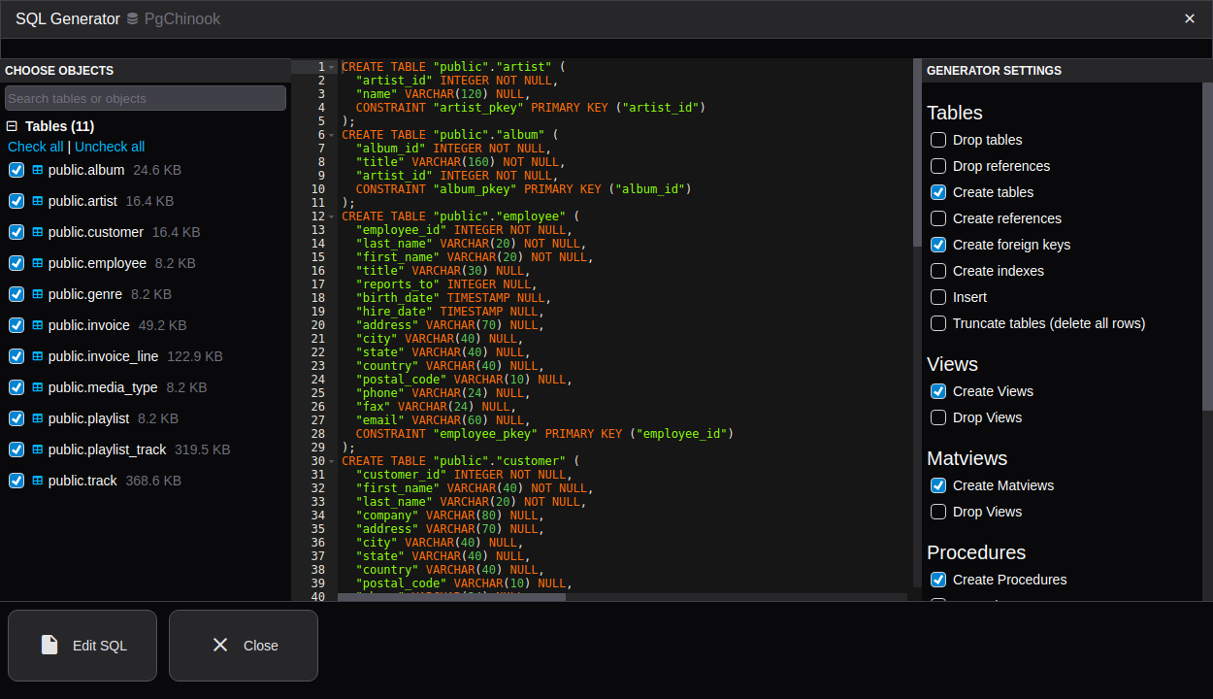1213x699 pixels.
Task: Collapse the employee table code at line 12
Action: tap(332, 216)
